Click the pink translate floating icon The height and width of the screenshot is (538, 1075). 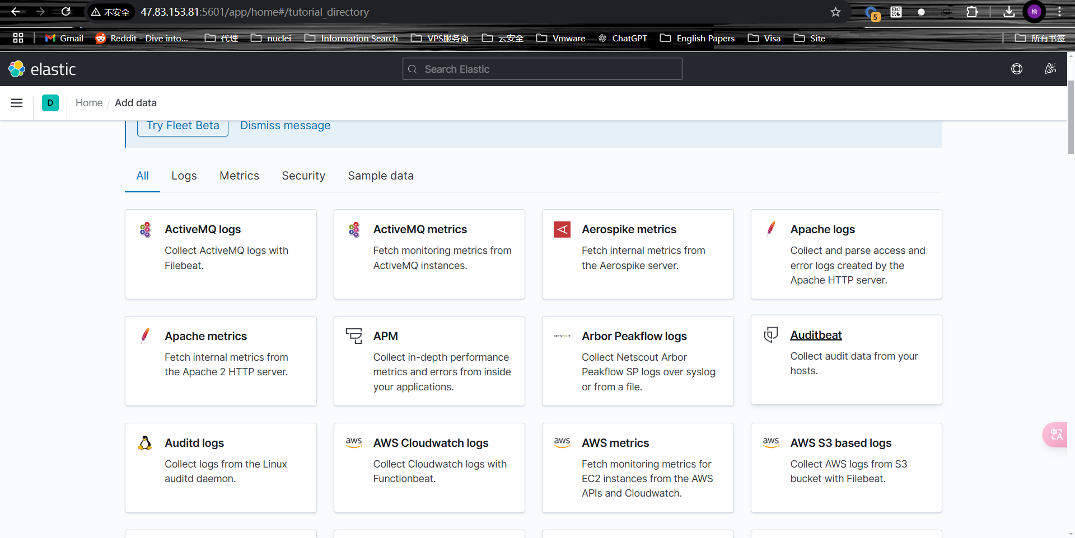click(1056, 435)
